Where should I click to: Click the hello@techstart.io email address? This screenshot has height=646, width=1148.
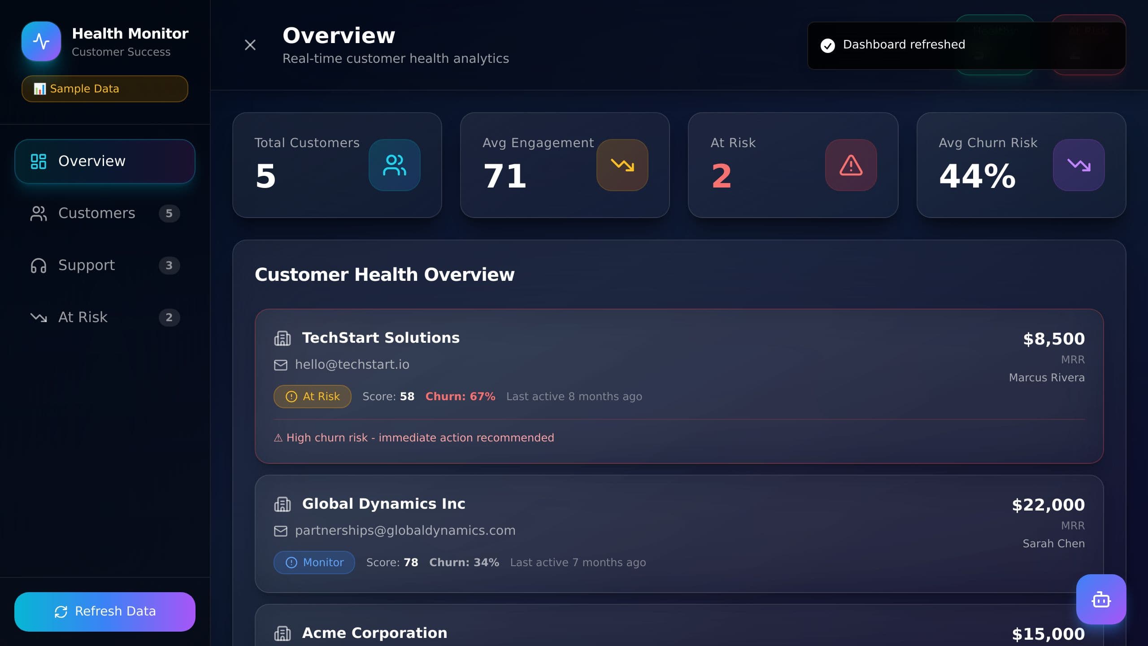tap(352, 364)
